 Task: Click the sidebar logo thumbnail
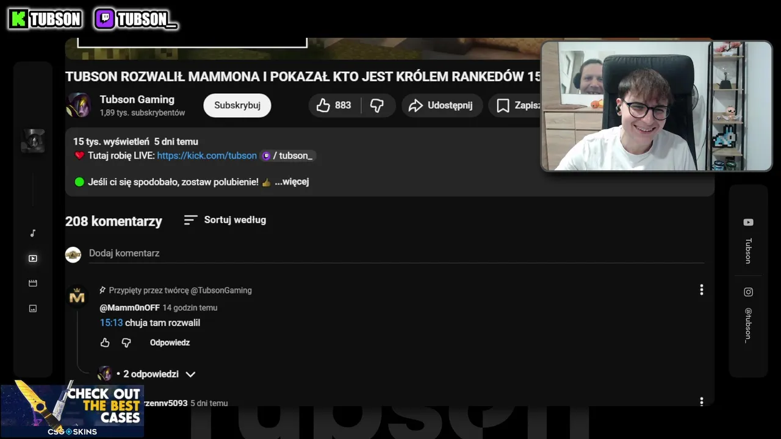(x=33, y=141)
